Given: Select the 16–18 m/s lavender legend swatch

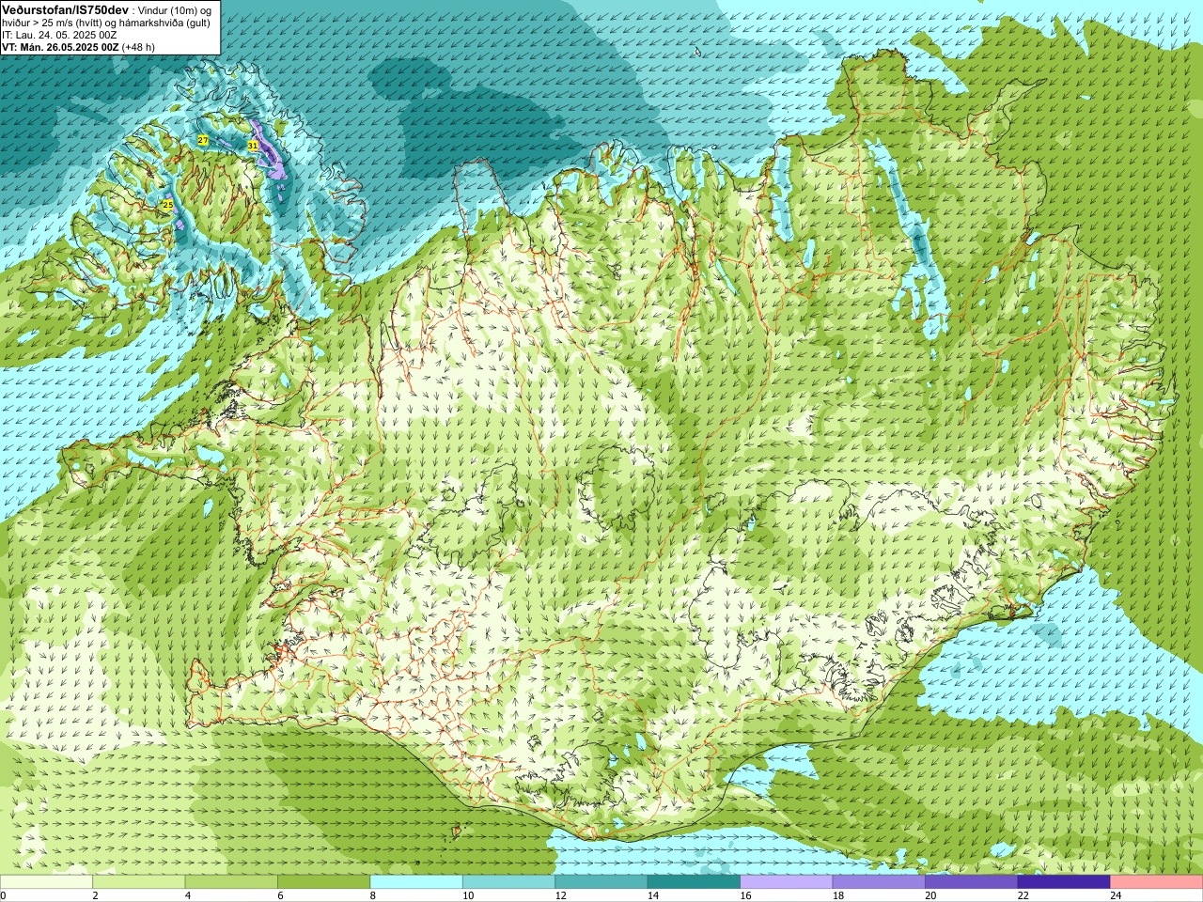Looking at the screenshot, I should pyautogui.click(x=787, y=882).
